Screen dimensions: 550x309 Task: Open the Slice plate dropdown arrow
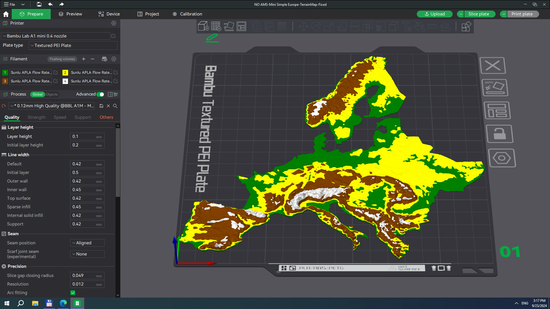click(x=461, y=14)
